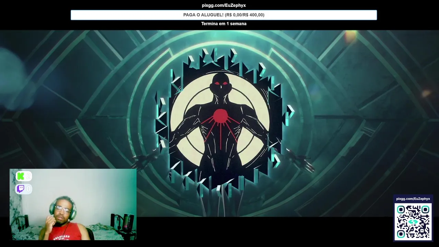Screen dimensions: 439x247
Task: Click the streamer webcam overlay
Action: coord(73,204)
